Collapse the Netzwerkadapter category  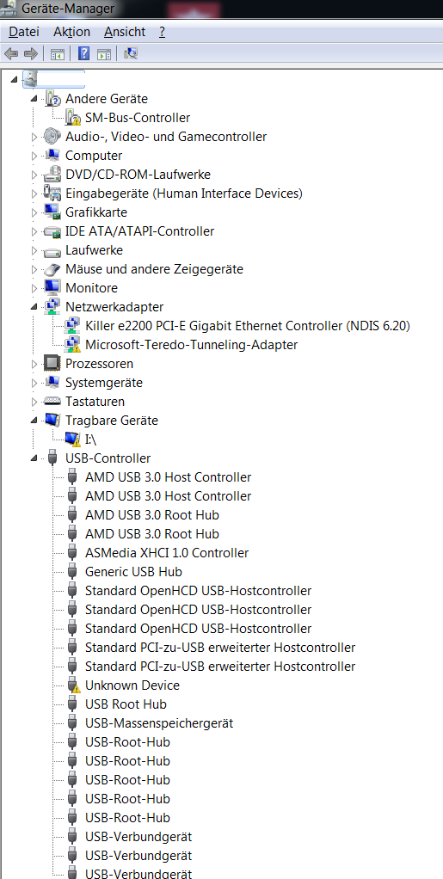34,307
